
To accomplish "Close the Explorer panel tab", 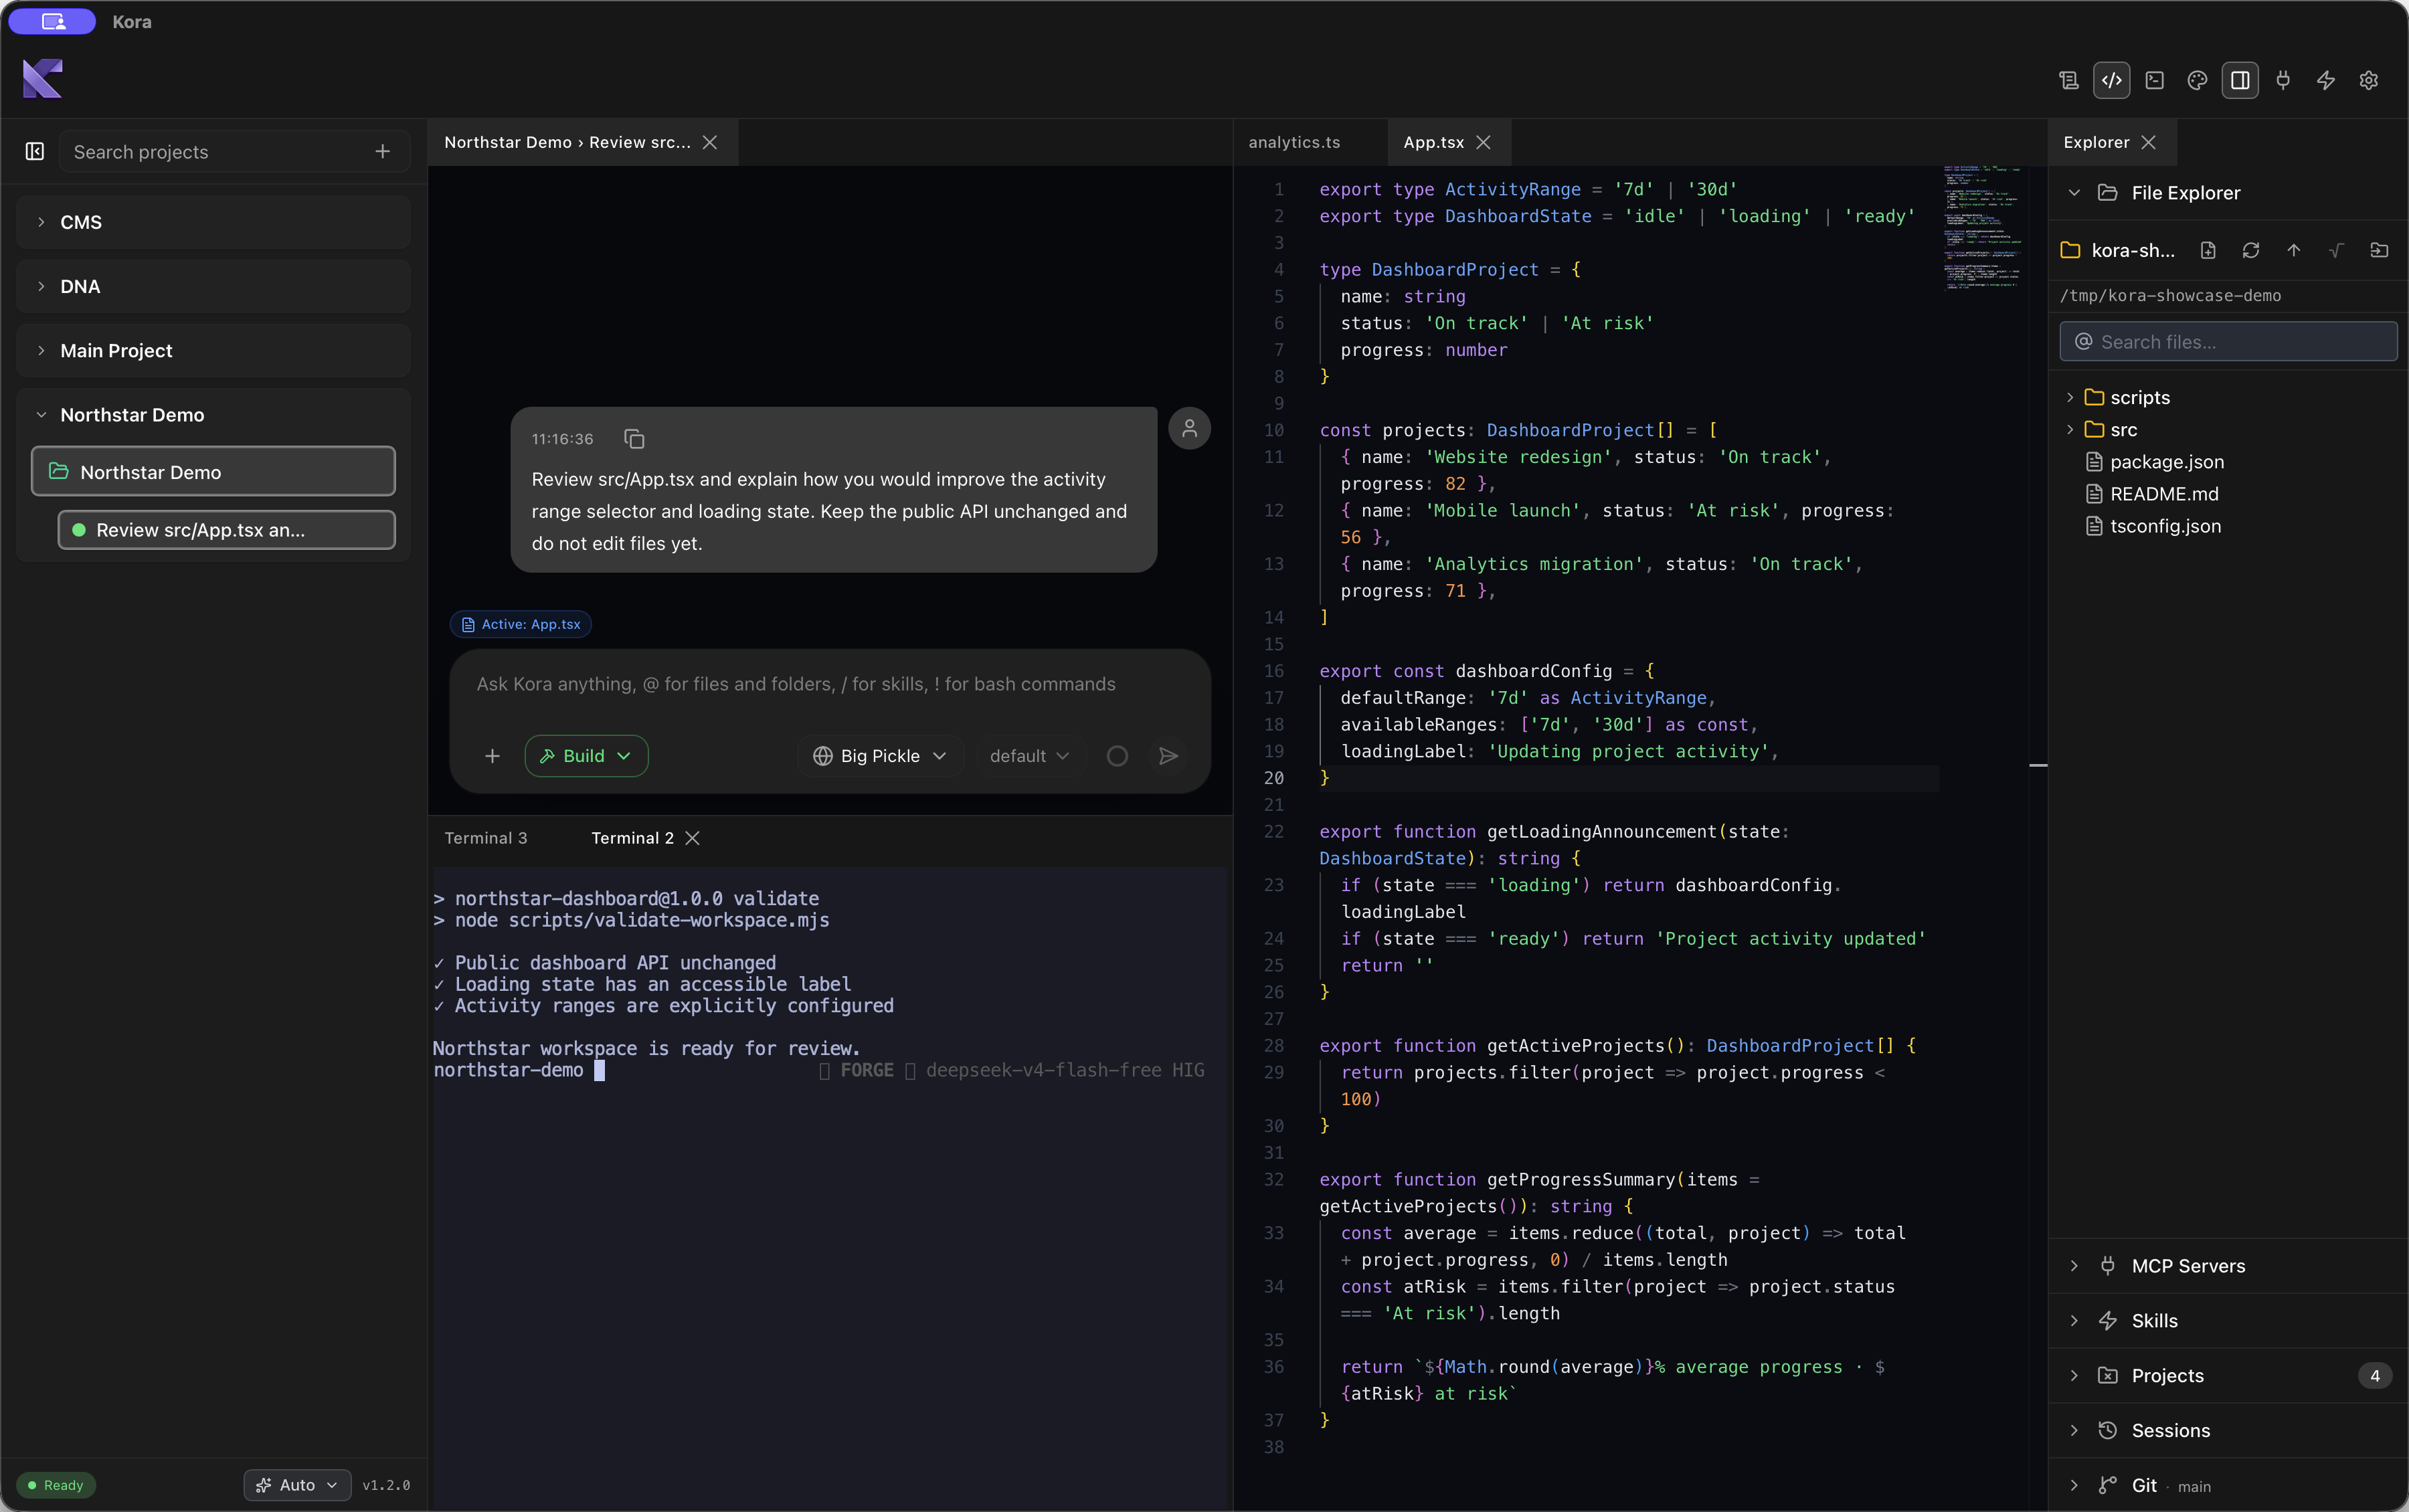I will click(x=2149, y=142).
